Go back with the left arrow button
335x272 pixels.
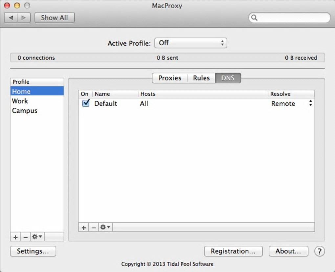tap(11, 17)
